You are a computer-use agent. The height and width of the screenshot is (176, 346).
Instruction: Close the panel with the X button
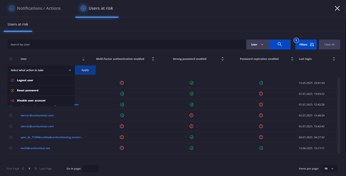point(337,8)
